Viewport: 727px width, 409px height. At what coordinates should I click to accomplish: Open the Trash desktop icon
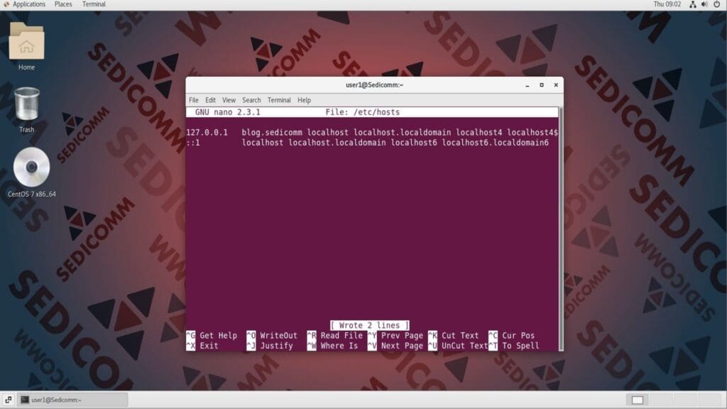[x=26, y=105]
